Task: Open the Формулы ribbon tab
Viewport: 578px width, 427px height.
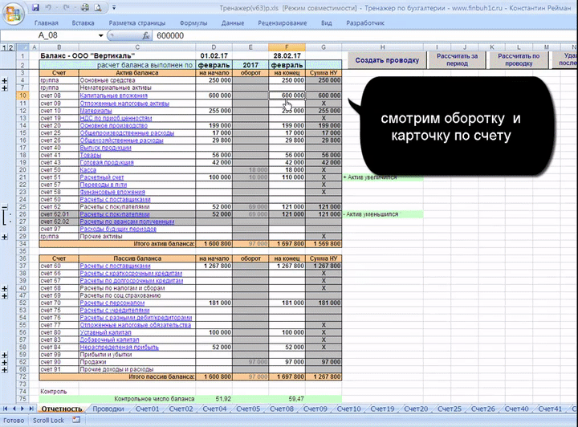Action: point(193,23)
